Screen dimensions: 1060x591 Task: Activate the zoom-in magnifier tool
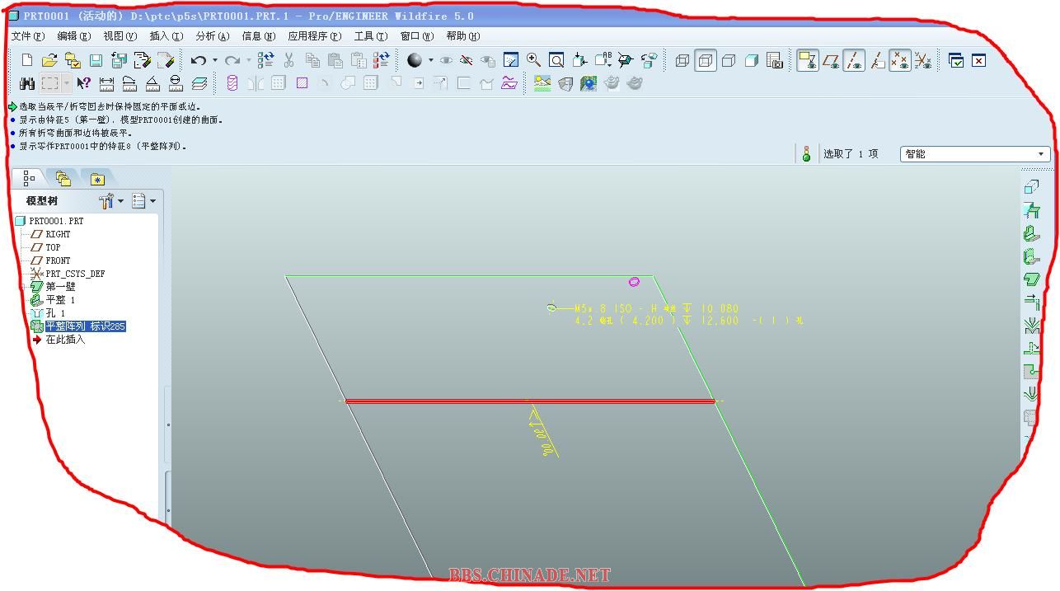click(x=533, y=60)
